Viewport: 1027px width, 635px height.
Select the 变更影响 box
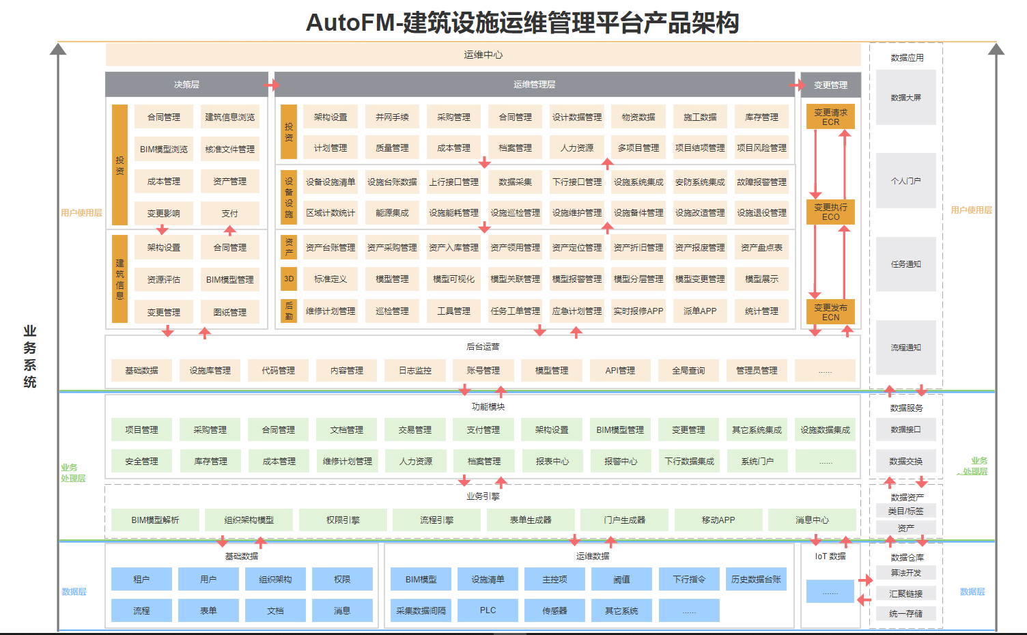(x=164, y=214)
